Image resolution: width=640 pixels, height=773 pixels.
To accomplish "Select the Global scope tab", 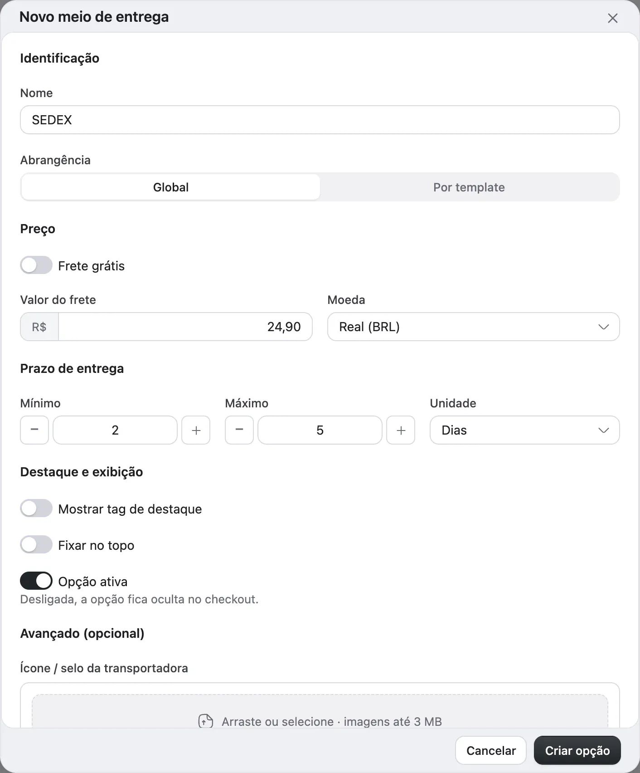I will 171,187.
